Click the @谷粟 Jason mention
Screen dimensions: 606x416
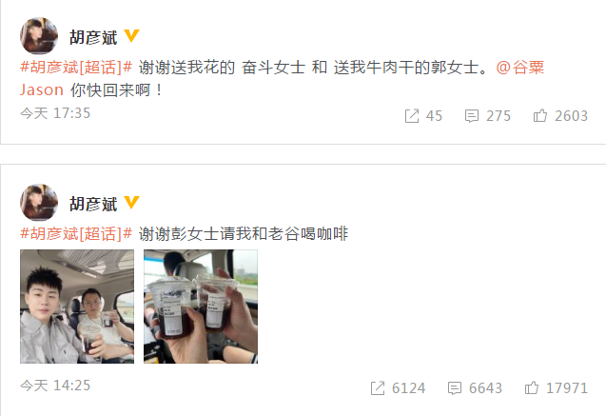tap(519, 68)
